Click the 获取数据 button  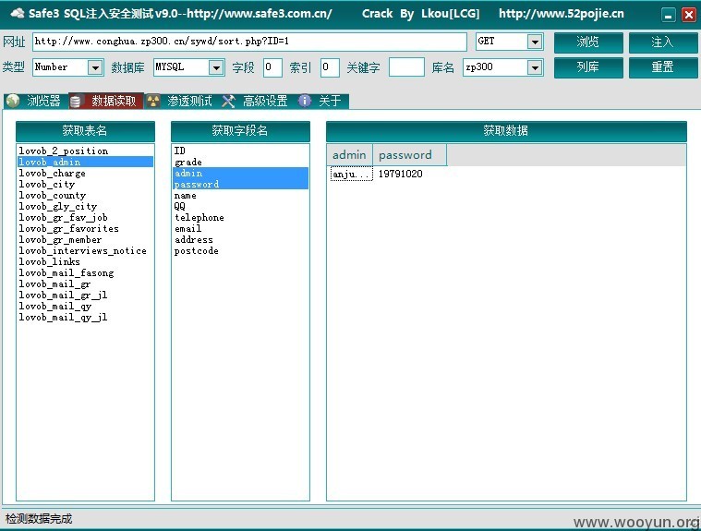[506, 131]
